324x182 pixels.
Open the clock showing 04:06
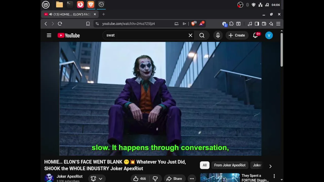[275, 5]
